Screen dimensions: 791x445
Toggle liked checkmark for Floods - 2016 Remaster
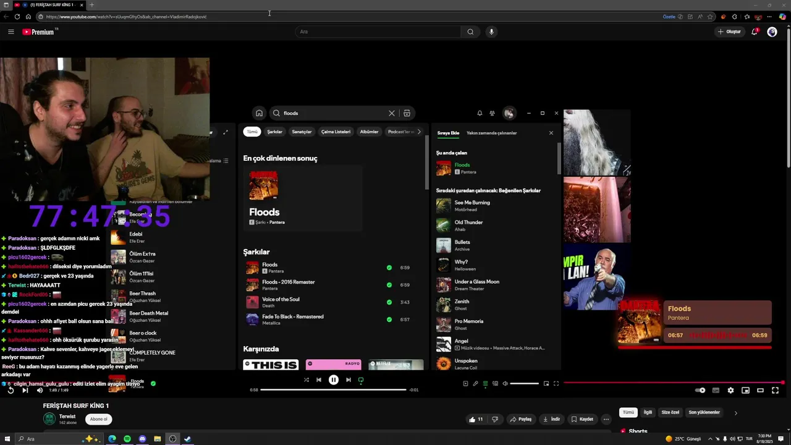tap(389, 285)
